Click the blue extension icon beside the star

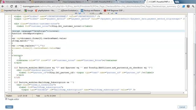point(183,6)
